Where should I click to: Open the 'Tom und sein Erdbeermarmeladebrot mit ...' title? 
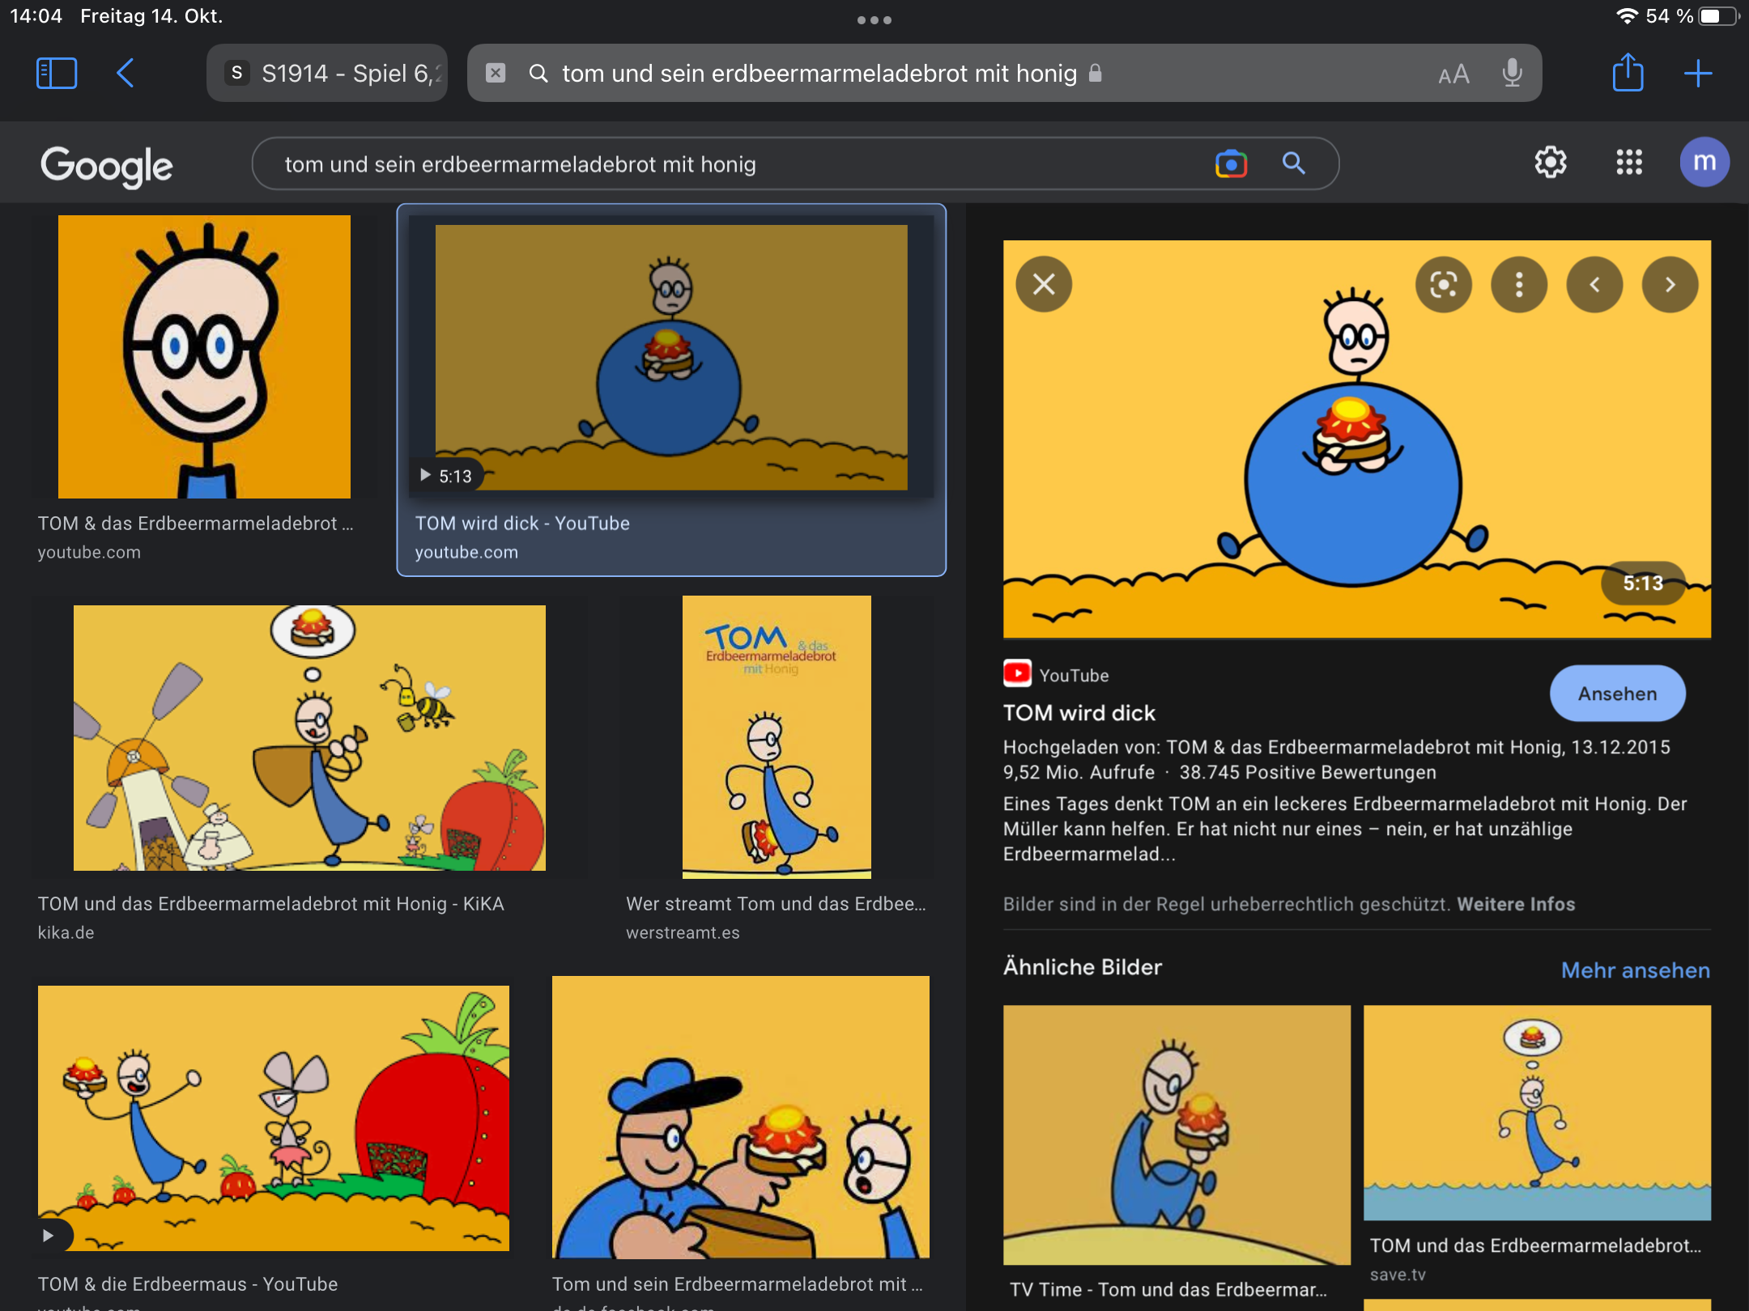pyautogui.click(x=737, y=1284)
